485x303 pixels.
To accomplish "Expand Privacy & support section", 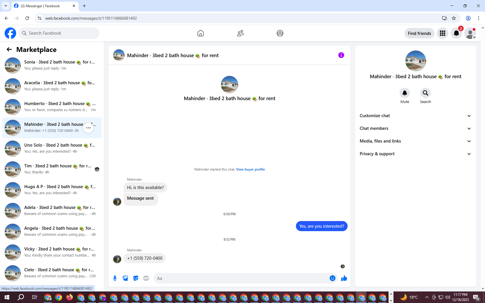I will click(x=415, y=154).
